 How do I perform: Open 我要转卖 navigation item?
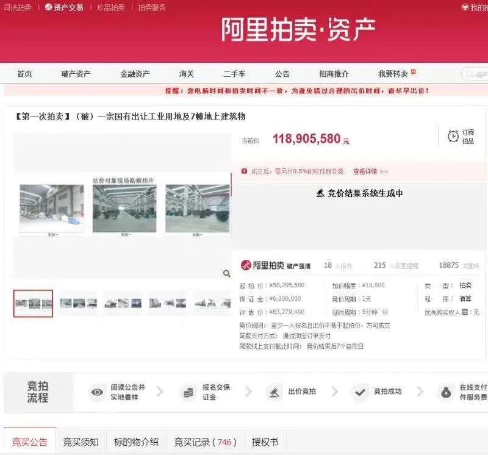point(393,74)
